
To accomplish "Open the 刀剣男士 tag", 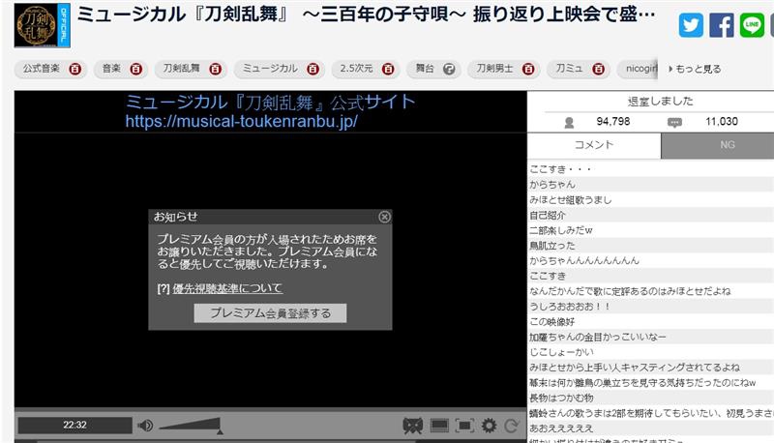I will tap(494, 69).
